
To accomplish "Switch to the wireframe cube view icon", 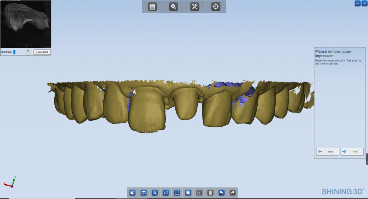I will [x=143, y=193].
